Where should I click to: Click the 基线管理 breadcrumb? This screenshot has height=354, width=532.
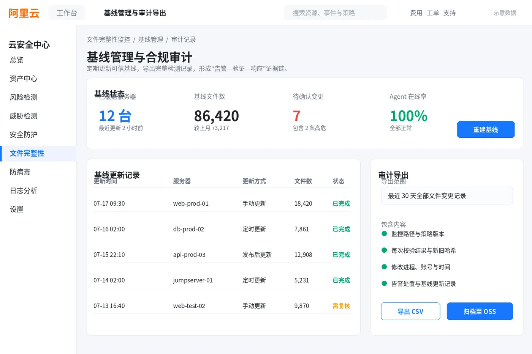coord(150,39)
